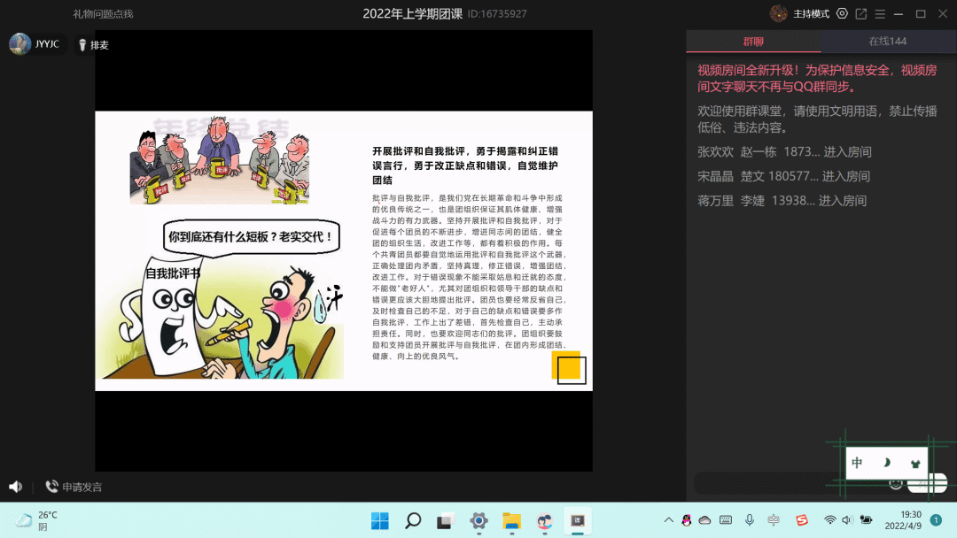Switch to the 群聊 tab
957x538 pixels.
pos(752,42)
